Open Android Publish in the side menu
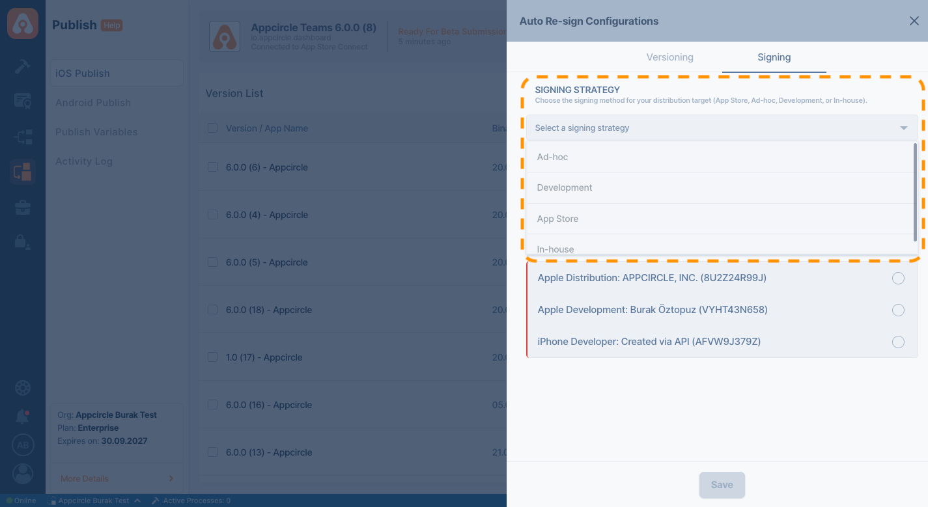Image resolution: width=928 pixels, height=507 pixels. click(x=93, y=103)
